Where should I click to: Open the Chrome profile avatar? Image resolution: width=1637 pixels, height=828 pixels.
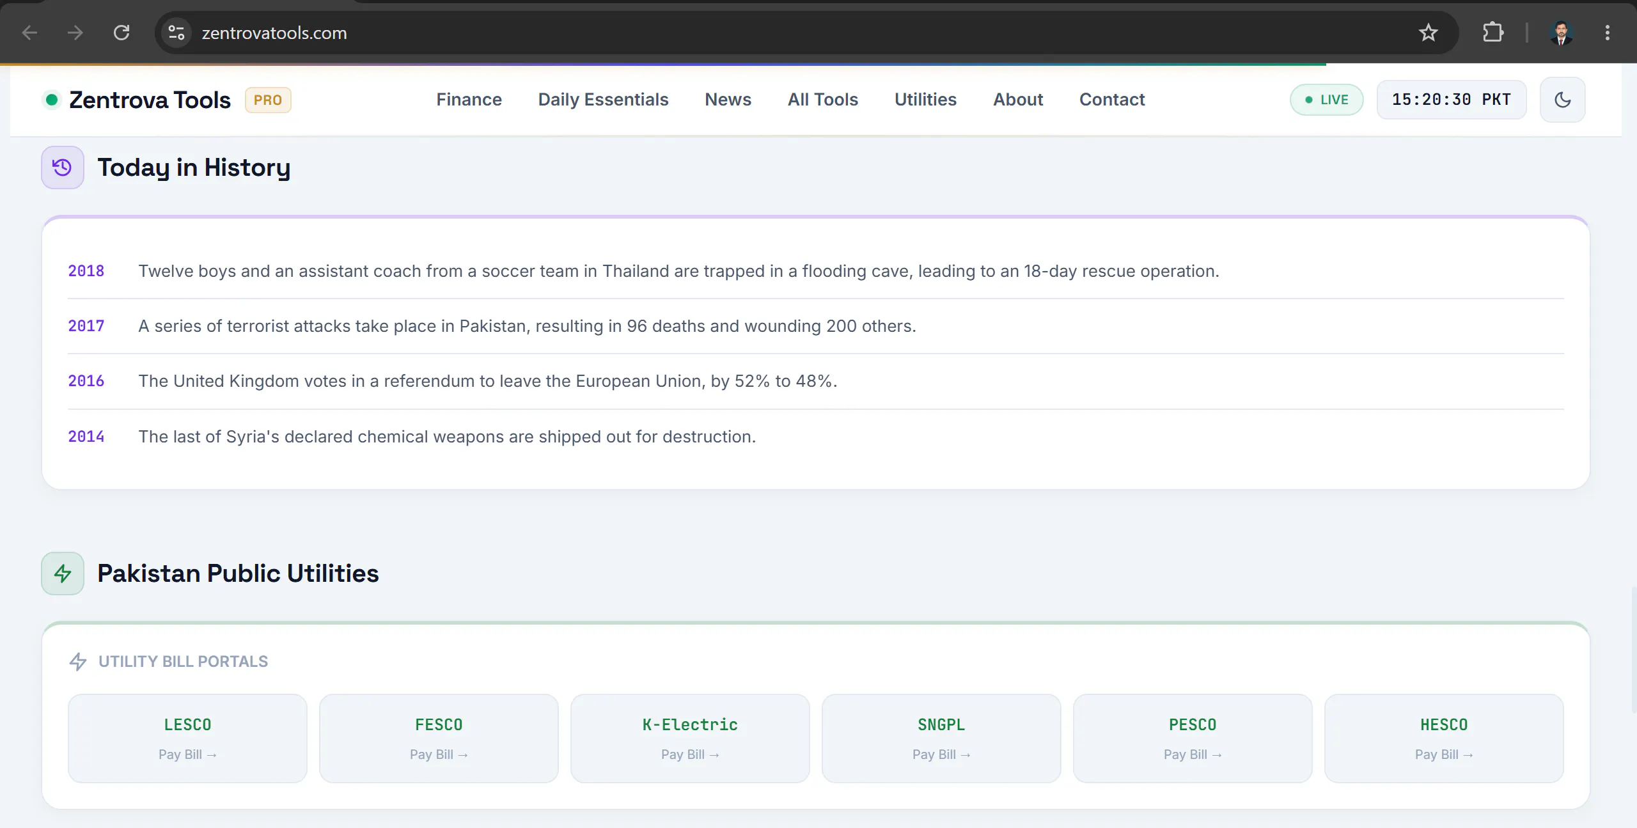pos(1561,33)
